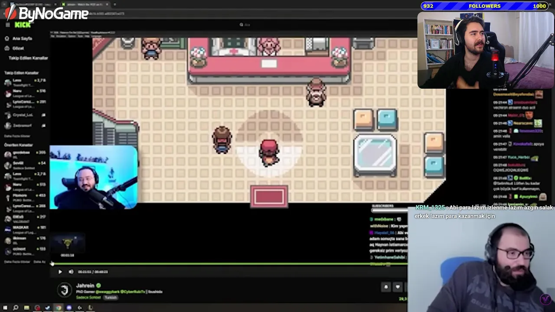Open the Chrome taskbar icon
The height and width of the screenshot is (312, 555).
[58, 308]
